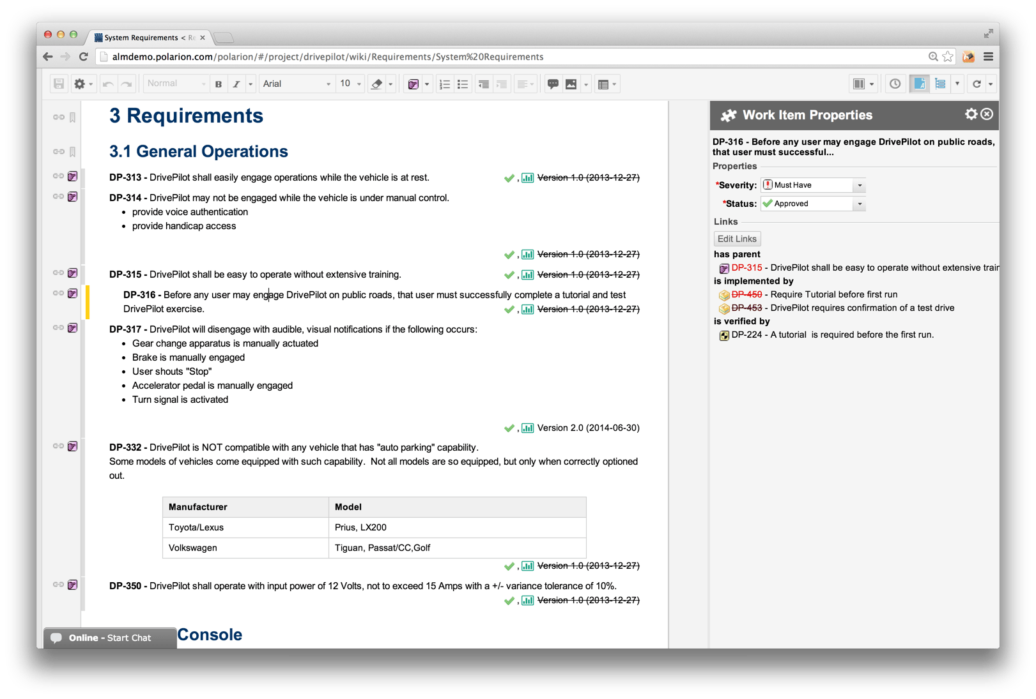
Task: Select the Bold formatting icon
Action: coord(219,84)
